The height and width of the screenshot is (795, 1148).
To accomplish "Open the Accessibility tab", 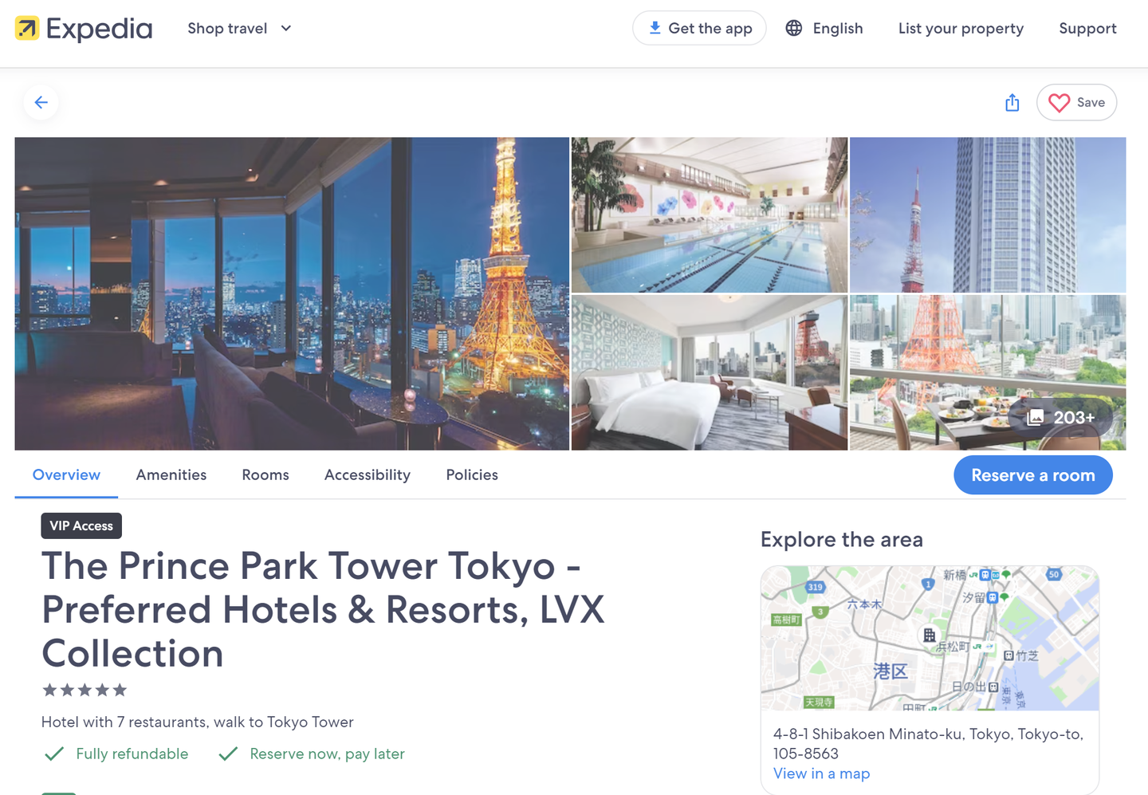I will (x=368, y=474).
